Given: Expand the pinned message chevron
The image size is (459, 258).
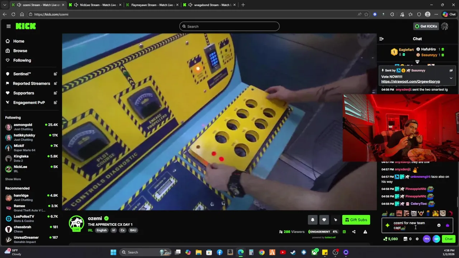Looking at the screenshot, I should (x=451, y=78).
